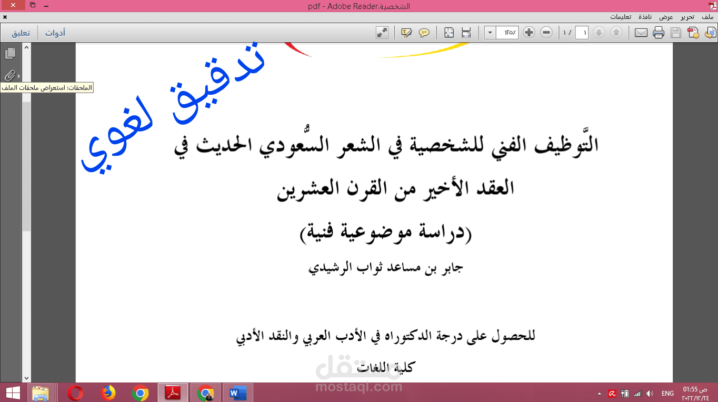
Task: Open the network signal tray icon
Action: (x=637, y=393)
